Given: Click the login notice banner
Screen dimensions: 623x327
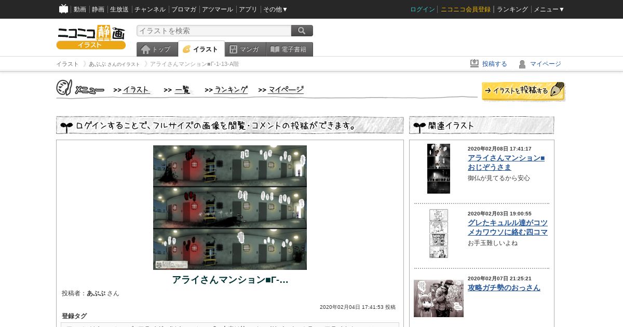Looking at the screenshot, I should pyautogui.click(x=230, y=125).
